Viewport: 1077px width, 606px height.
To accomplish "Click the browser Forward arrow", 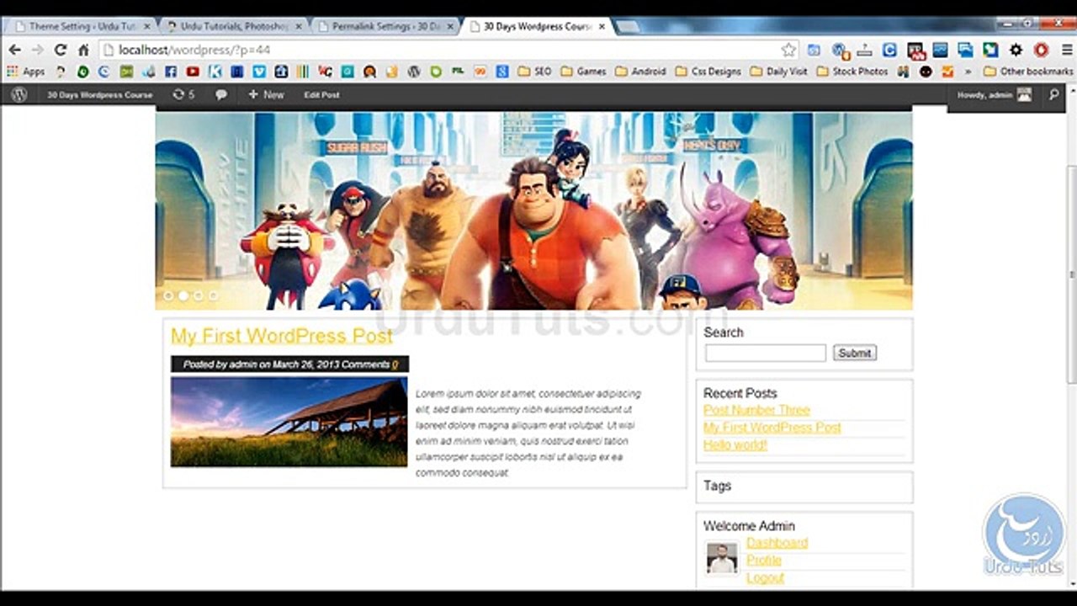I will tap(37, 50).
